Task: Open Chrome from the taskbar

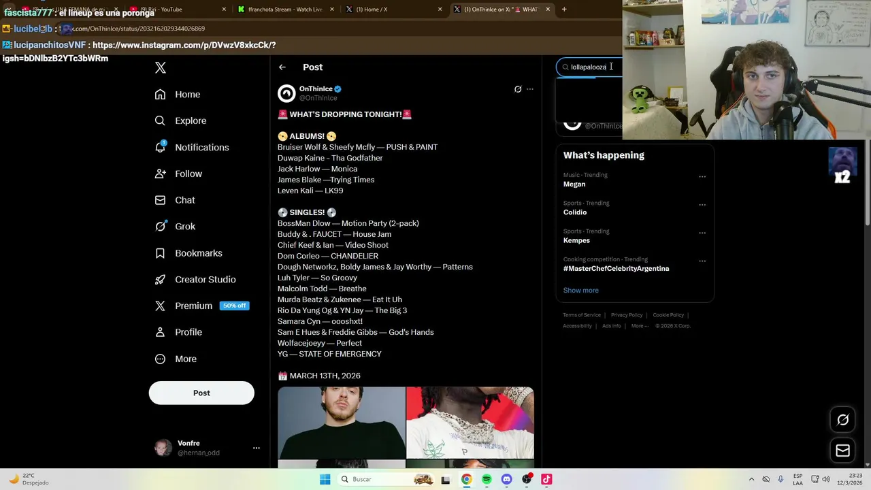Action: click(466, 480)
